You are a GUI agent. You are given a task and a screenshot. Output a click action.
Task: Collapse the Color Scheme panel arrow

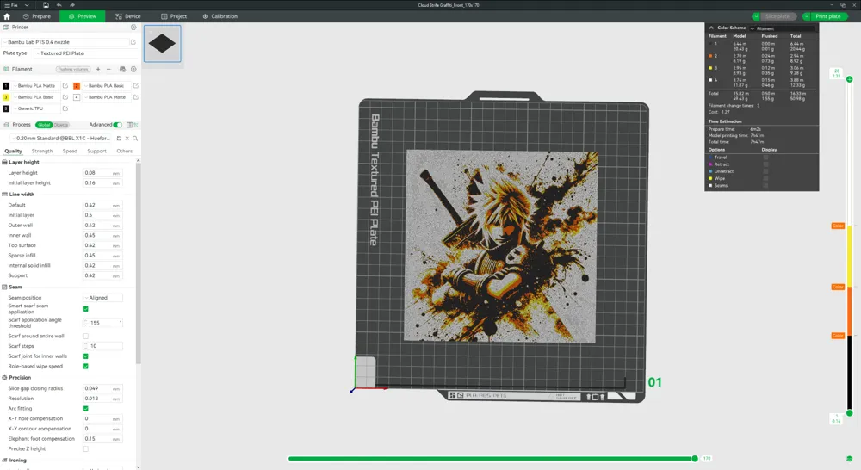712,28
